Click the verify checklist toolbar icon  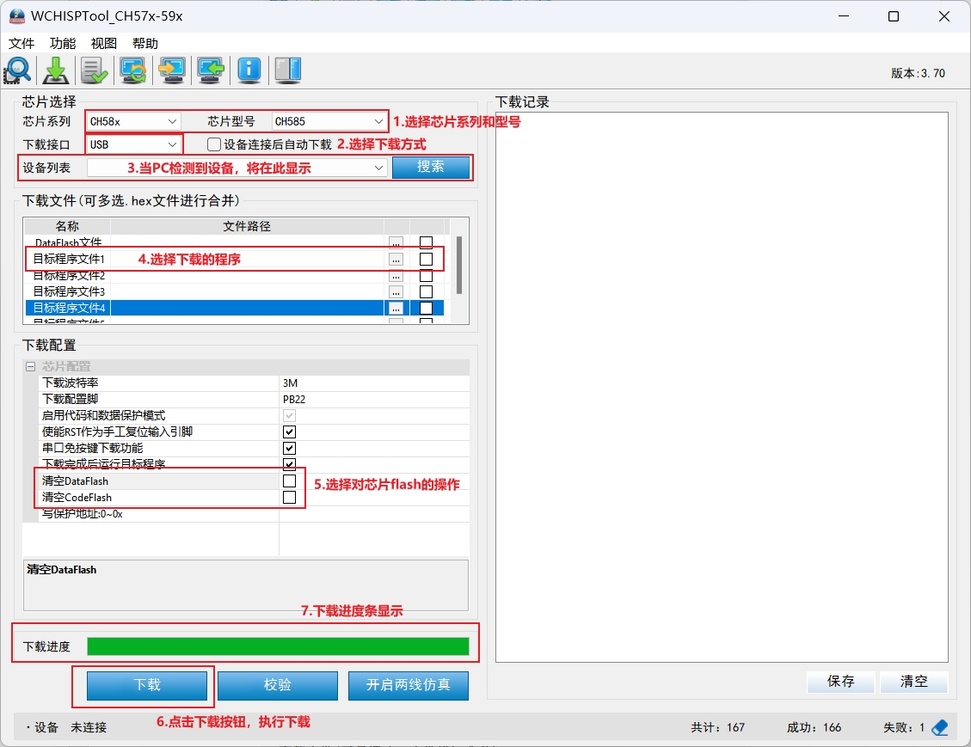(x=95, y=70)
